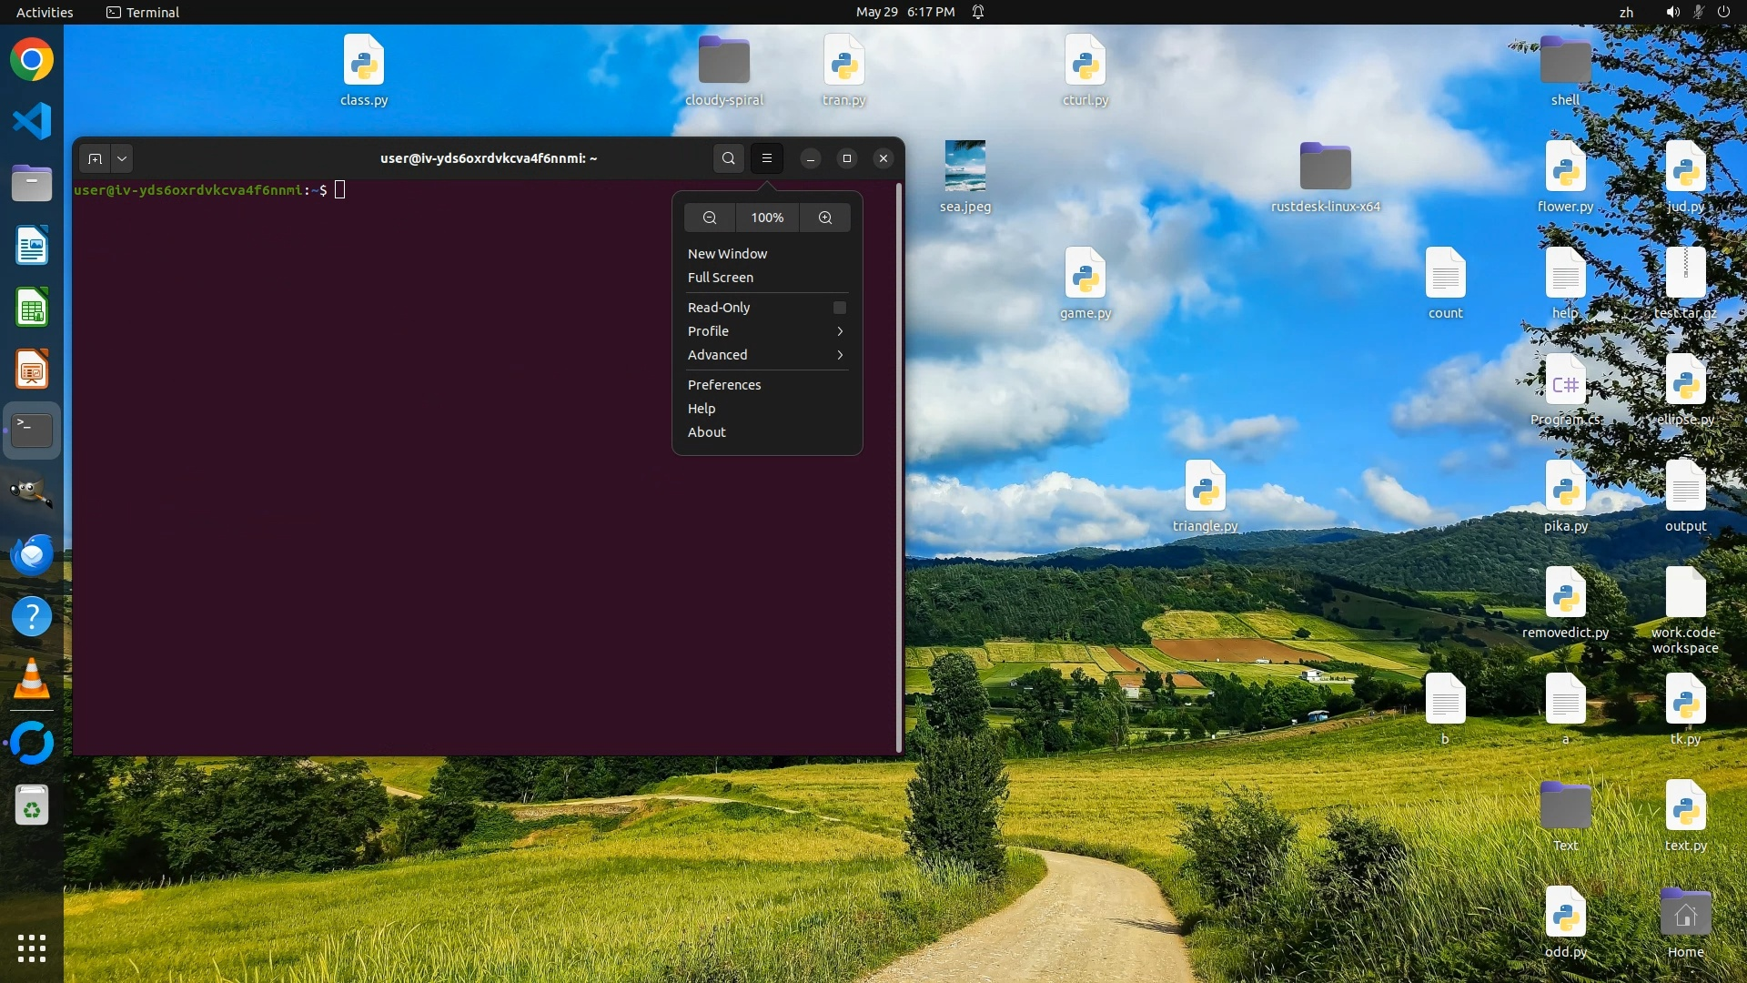1747x983 pixels.
Task: Click the volume icon in system tray
Action: [x=1672, y=12]
